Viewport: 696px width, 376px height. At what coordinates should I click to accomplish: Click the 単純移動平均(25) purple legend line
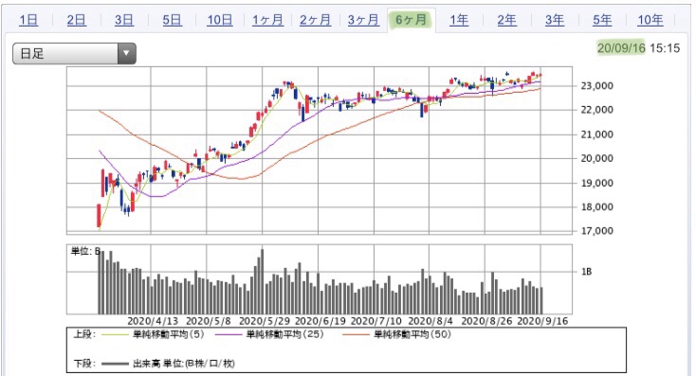click(229, 334)
